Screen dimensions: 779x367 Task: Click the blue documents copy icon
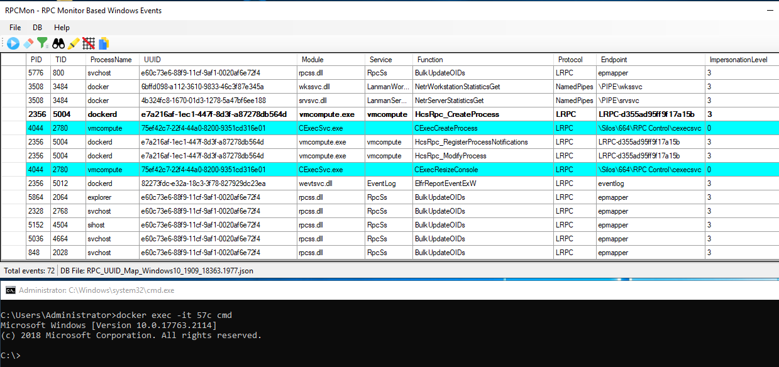tap(104, 43)
